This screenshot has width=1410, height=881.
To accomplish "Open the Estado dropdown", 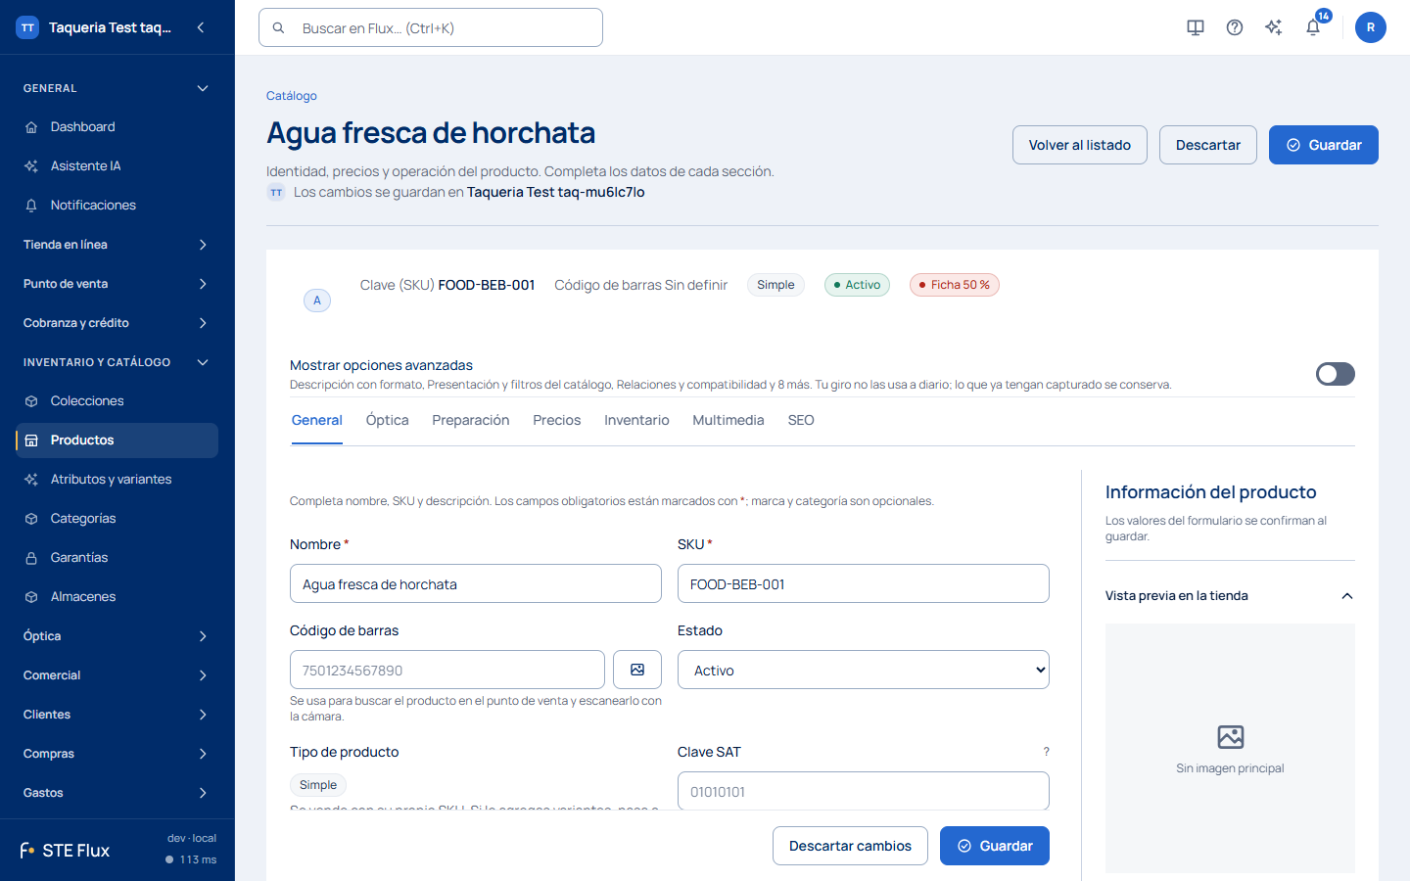I will coord(864,670).
